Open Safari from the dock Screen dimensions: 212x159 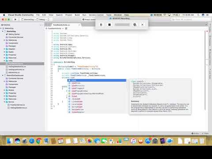click(32, 141)
